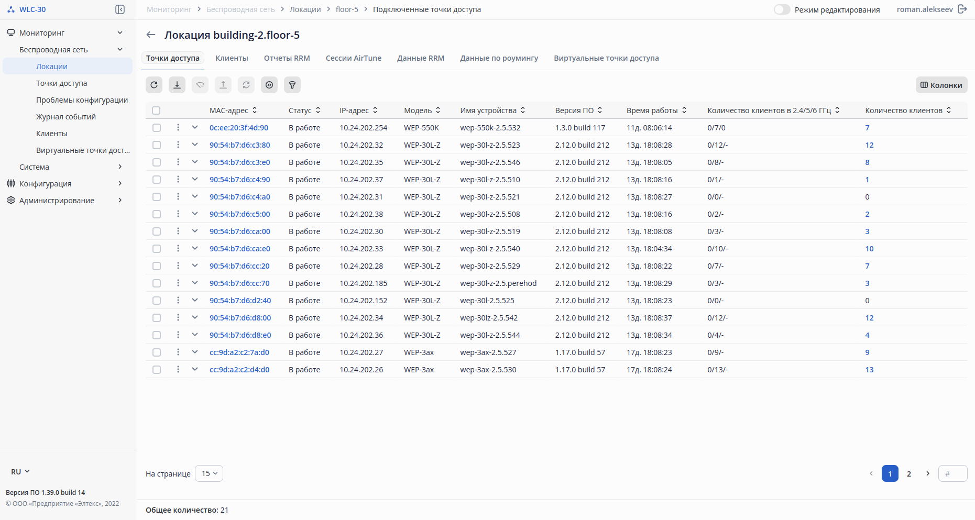The image size is (975, 520).
Task: Expand the Администрирование sidebar section
Action: tap(120, 200)
